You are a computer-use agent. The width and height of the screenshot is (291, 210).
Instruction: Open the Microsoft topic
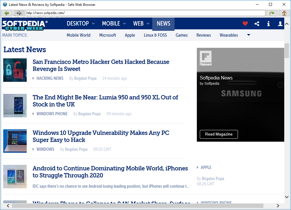point(108,35)
